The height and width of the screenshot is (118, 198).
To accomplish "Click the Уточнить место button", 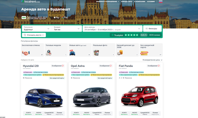I will click(34, 35).
